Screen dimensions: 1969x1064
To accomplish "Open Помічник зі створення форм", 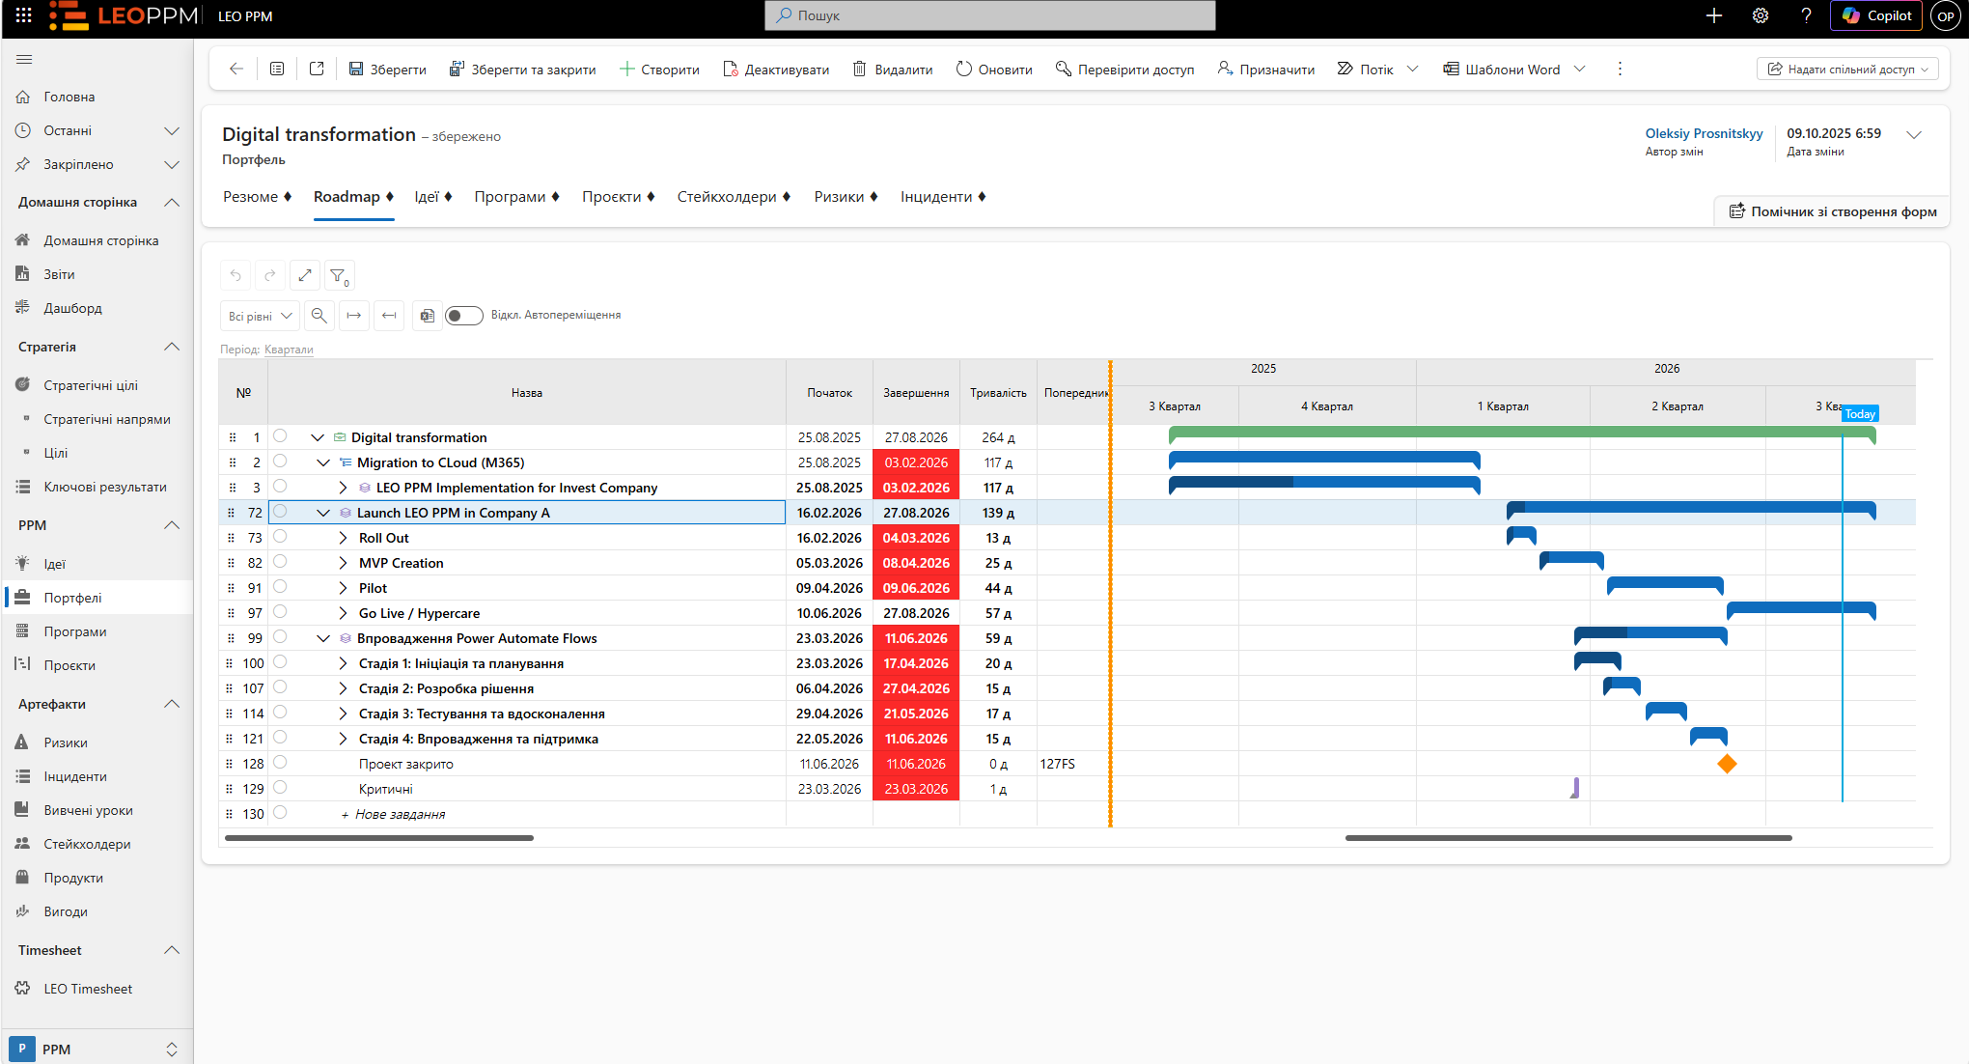I will pyautogui.click(x=1833, y=211).
